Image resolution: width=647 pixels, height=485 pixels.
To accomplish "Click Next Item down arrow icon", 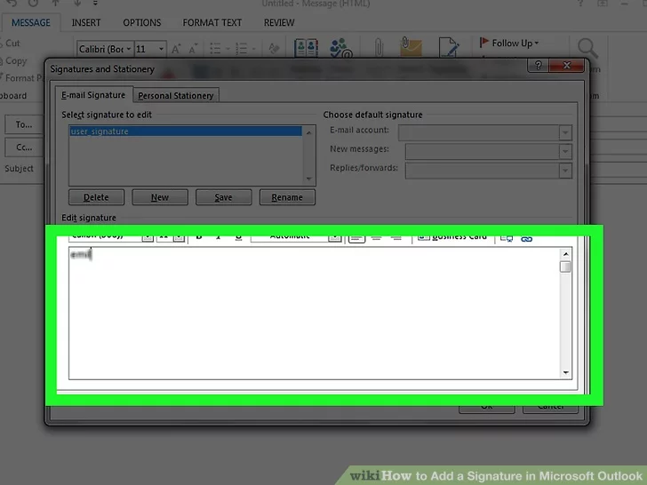I will pos(77,4).
